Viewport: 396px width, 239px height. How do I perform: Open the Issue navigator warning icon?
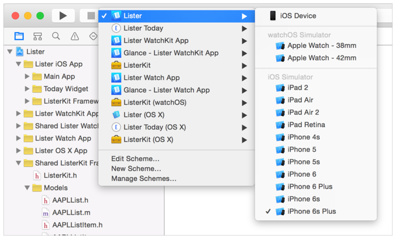(x=75, y=36)
